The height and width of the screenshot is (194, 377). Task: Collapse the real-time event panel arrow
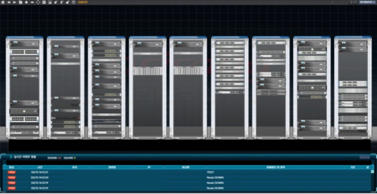click(x=11, y=157)
